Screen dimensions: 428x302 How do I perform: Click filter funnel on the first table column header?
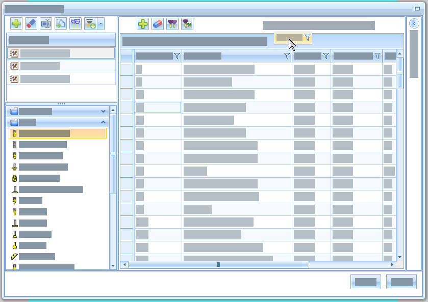(x=177, y=56)
